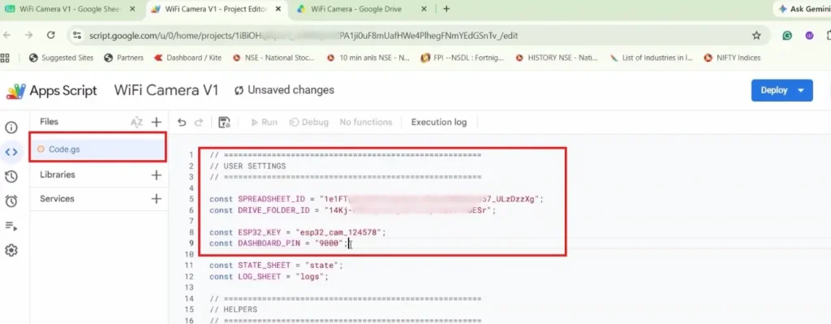Viewport: 831px width, 324px height.
Task: Click the Debug button
Action: [308, 123]
